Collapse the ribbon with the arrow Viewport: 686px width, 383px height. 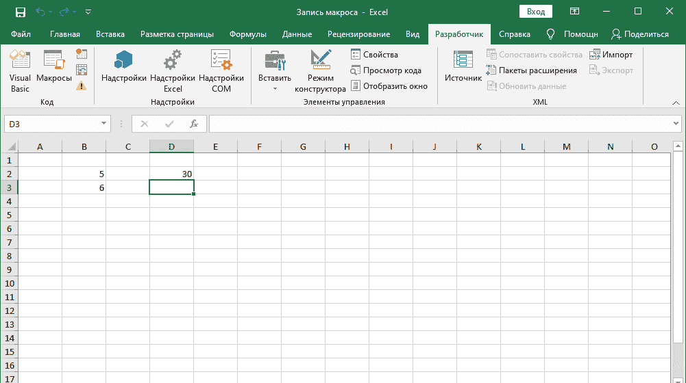click(x=676, y=103)
